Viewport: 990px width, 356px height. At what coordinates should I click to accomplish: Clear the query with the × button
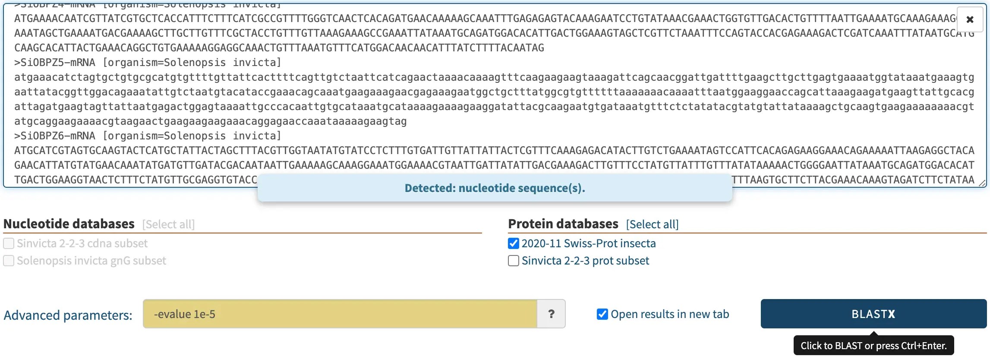pyautogui.click(x=970, y=20)
